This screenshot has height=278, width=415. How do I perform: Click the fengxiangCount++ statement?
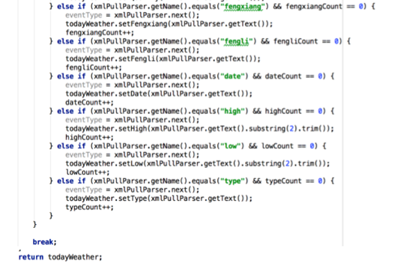[x=100, y=32]
